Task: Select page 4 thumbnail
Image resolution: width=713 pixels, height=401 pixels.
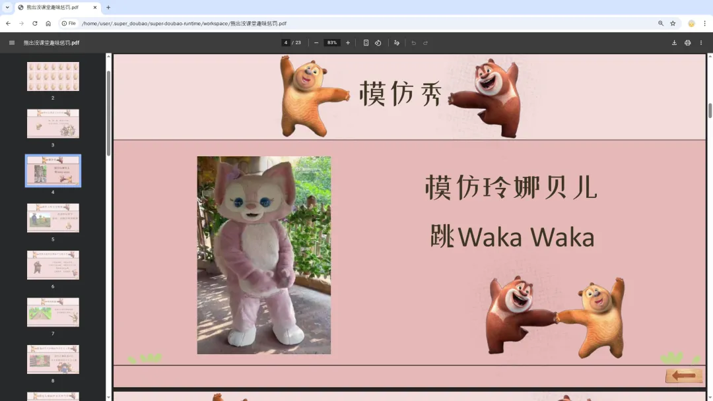Action: [x=53, y=171]
